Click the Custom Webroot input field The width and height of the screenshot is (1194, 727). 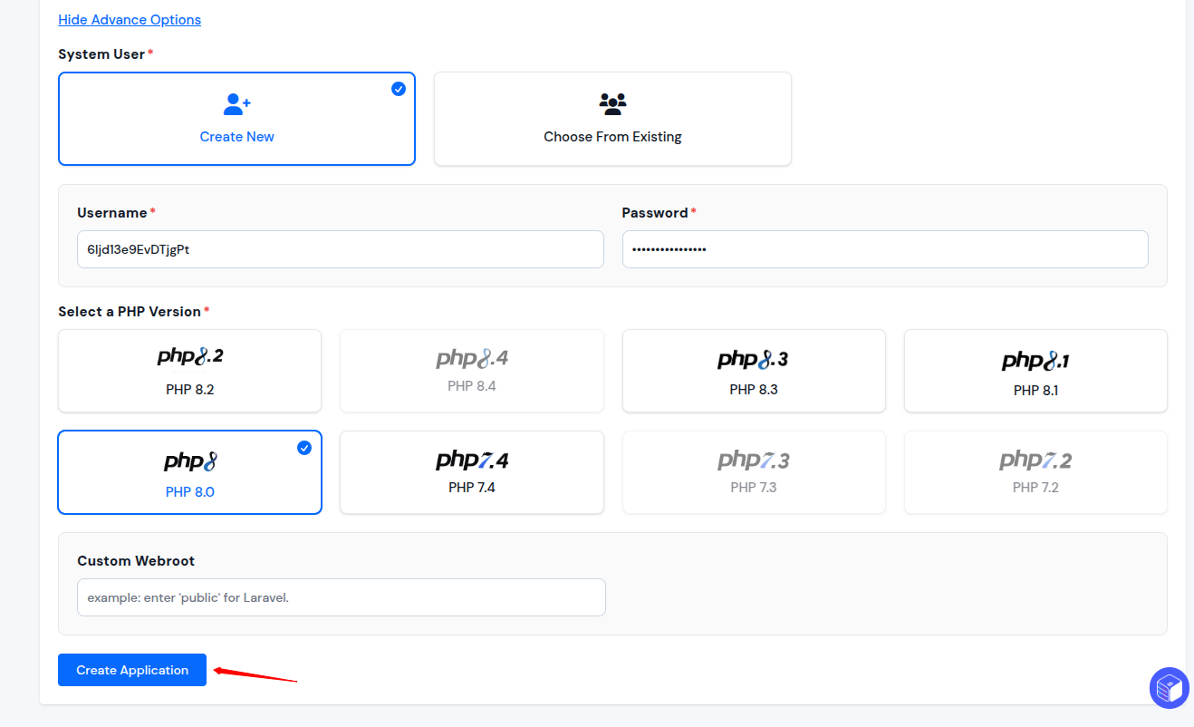pyautogui.click(x=342, y=597)
